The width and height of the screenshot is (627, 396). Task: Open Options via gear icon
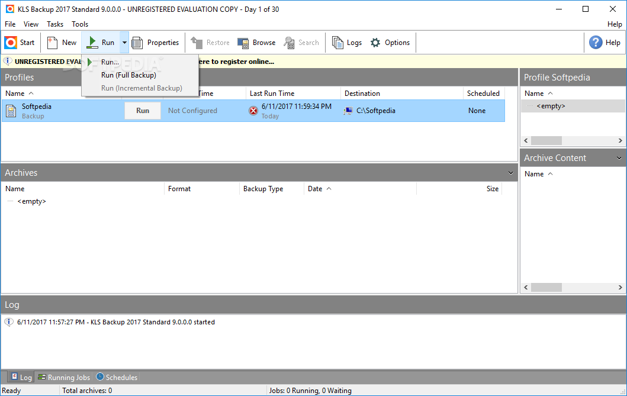pyautogui.click(x=375, y=43)
